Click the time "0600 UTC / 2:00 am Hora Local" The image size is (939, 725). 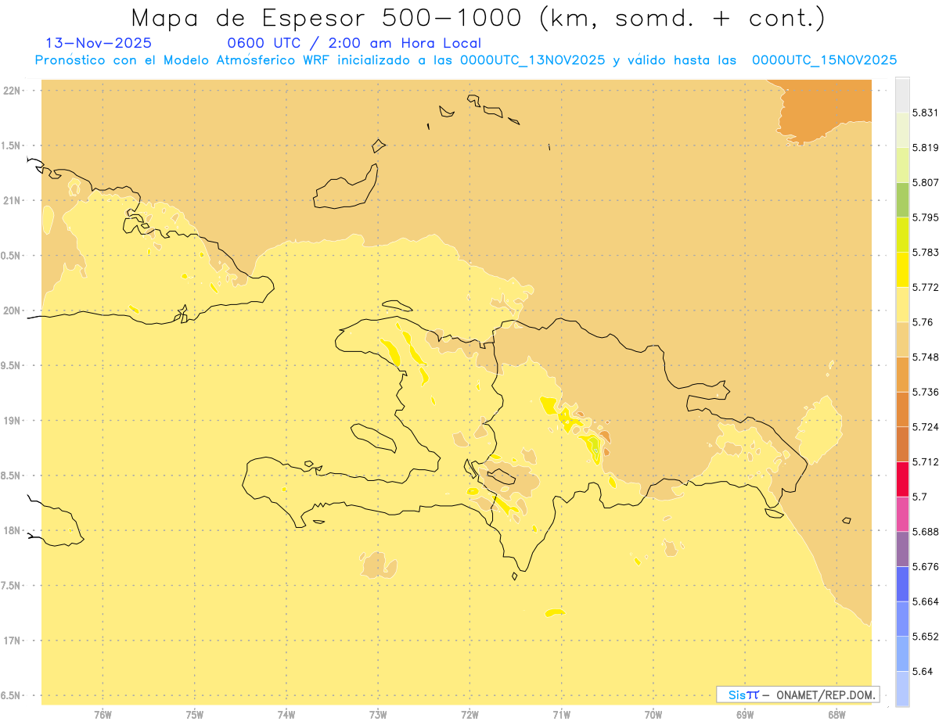click(x=354, y=43)
